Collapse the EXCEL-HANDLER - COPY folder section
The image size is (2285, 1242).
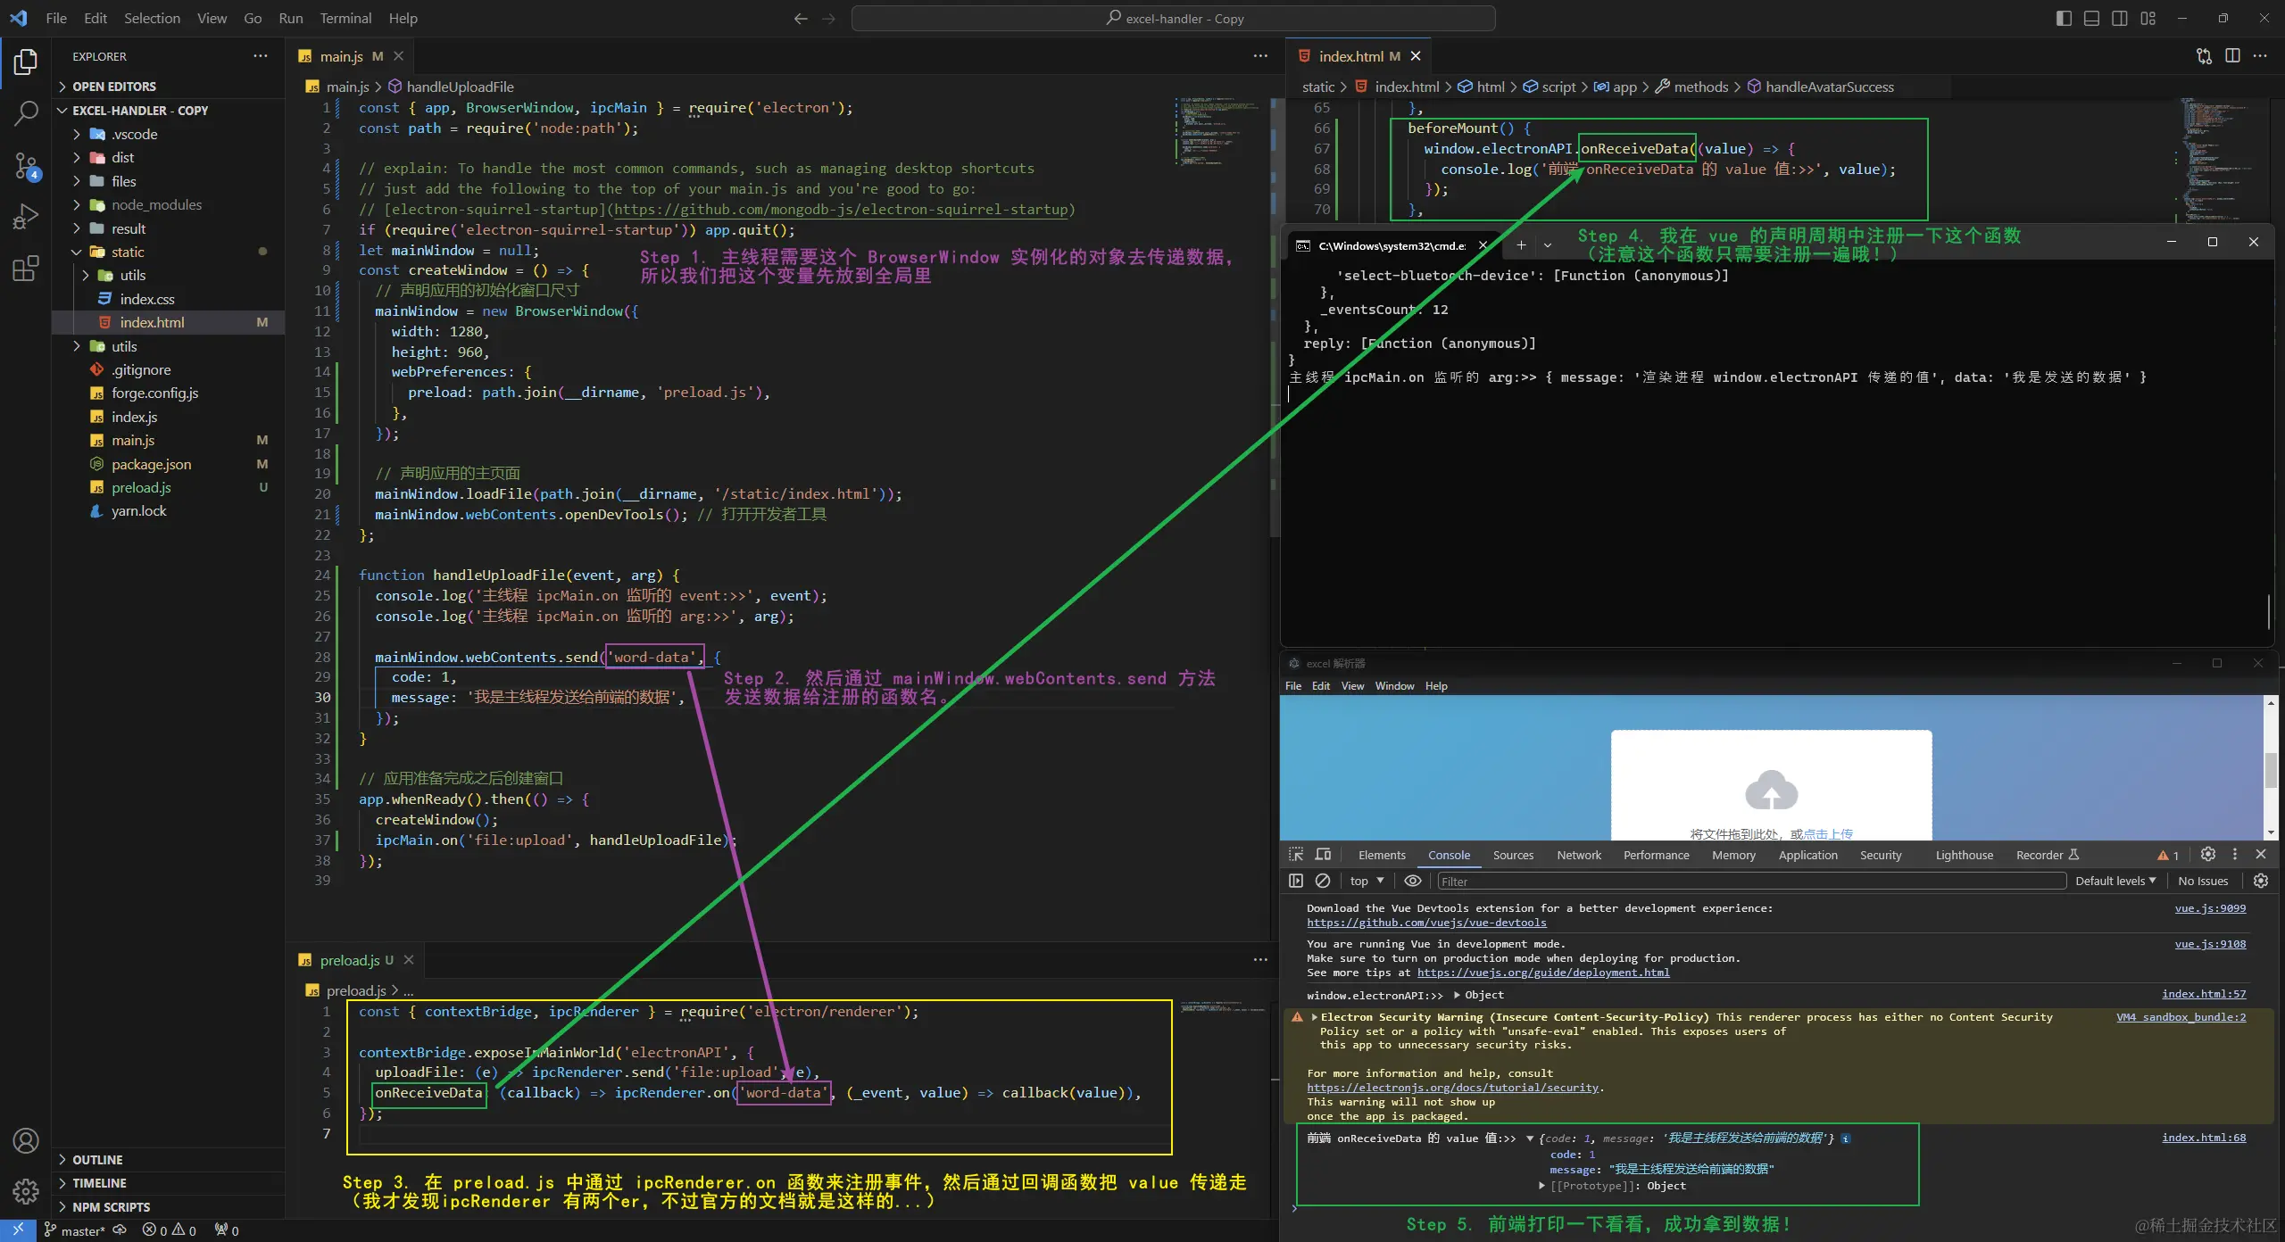[139, 111]
